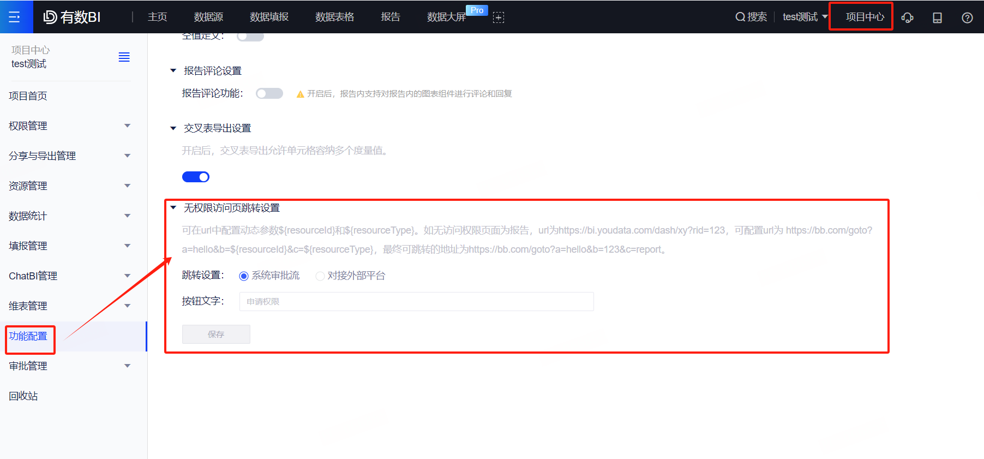984x459 pixels.
Task: Open the help question mark icon
Action: 967,17
